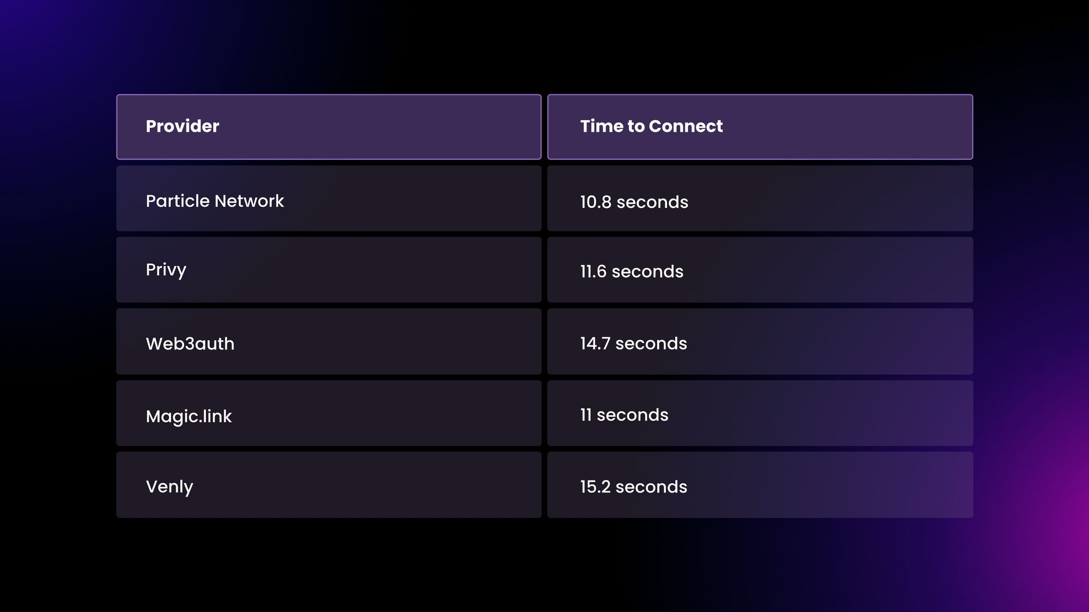Select the Privy provider cell
Image resolution: width=1089 pixels, height=612 pixels.
pyautogui.click(x=329, y=270)
